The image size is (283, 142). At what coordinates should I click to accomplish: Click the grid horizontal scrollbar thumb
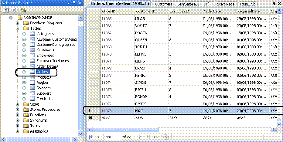click(126, 130)
